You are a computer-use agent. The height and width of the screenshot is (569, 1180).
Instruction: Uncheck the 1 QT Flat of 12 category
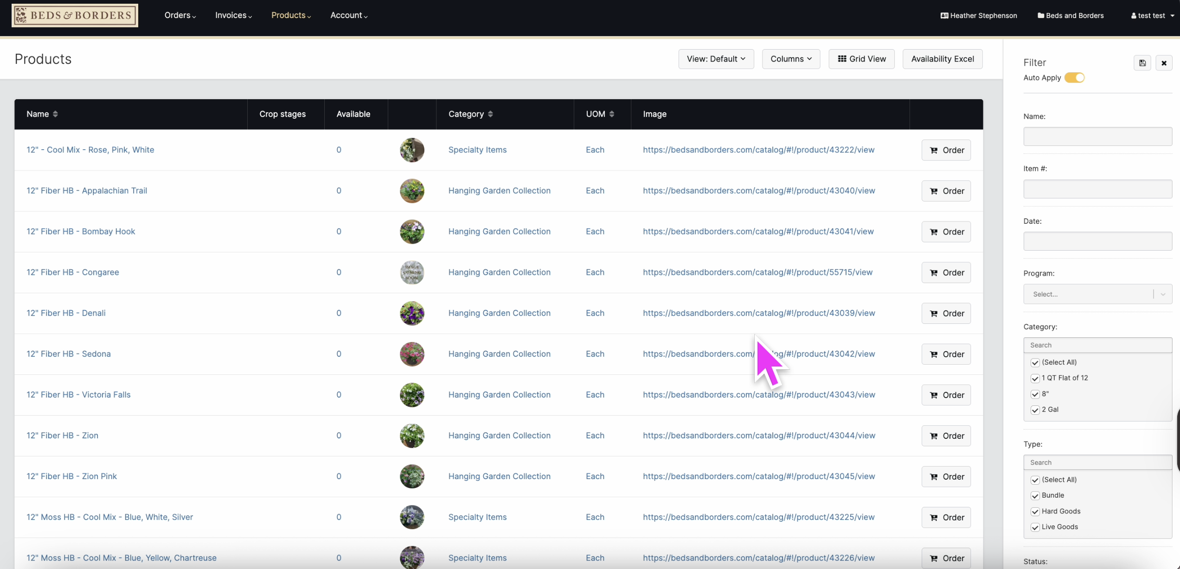click(x=1035, y=379)
